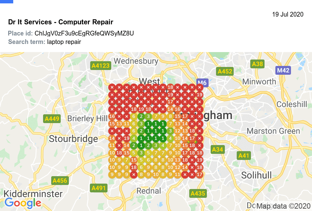Click the A38 road shield
Screen dimensions: 312x211
[257, 64]
